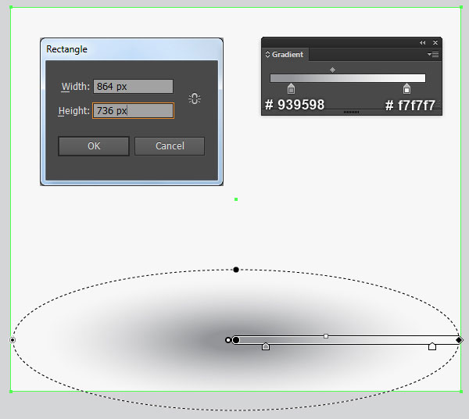Click the top-left green anchor point
This screenshot has width=469, height=419.
tap(11, 7)
